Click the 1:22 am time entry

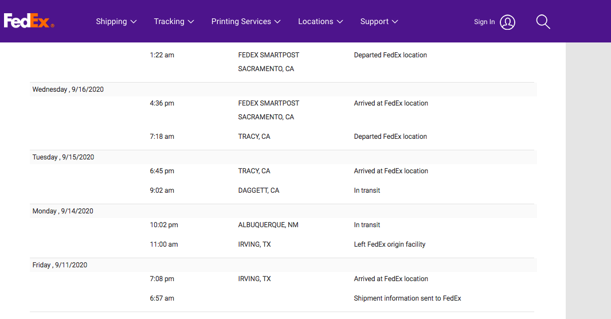click(x=162, y=55)
